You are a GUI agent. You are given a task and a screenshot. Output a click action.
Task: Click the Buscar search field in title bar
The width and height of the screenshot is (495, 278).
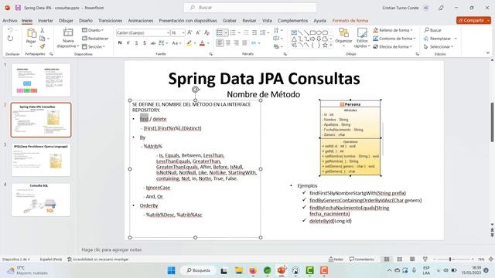(x=250, y=8)
